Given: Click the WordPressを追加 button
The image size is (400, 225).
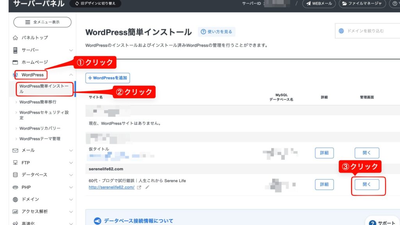Looking at the screenshot, I should [108, 78].
